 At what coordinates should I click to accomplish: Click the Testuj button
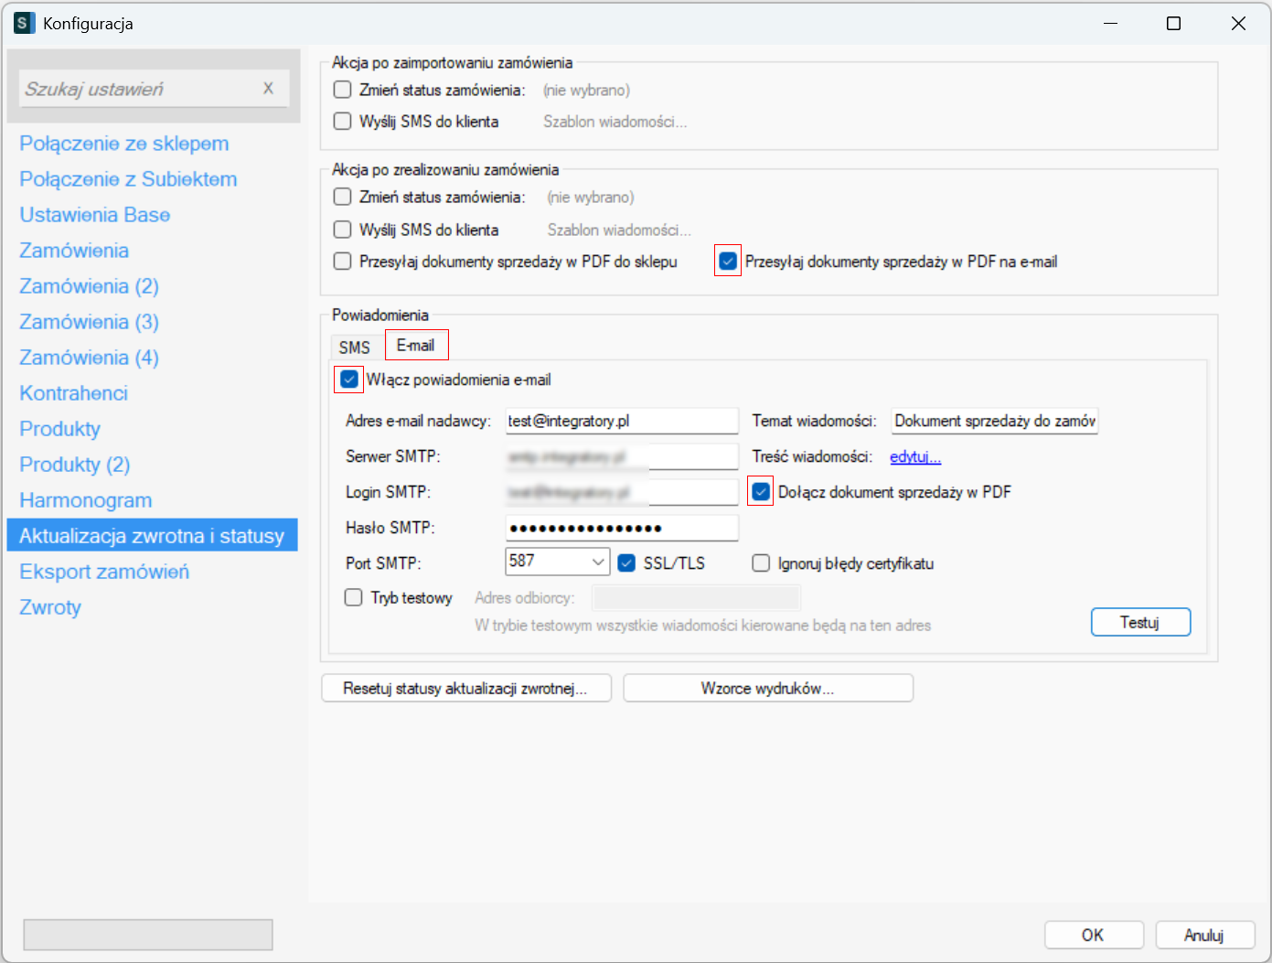(1140, 622)
